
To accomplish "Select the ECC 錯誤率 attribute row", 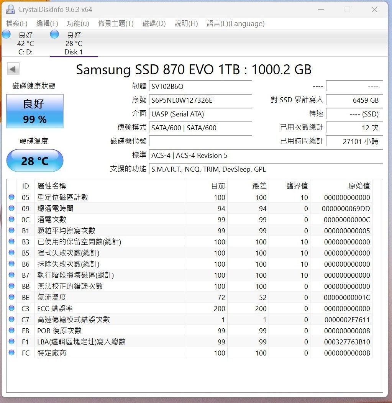I will click(190, 308).
